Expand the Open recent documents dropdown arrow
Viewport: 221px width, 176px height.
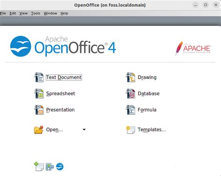[x=84, y=129]
